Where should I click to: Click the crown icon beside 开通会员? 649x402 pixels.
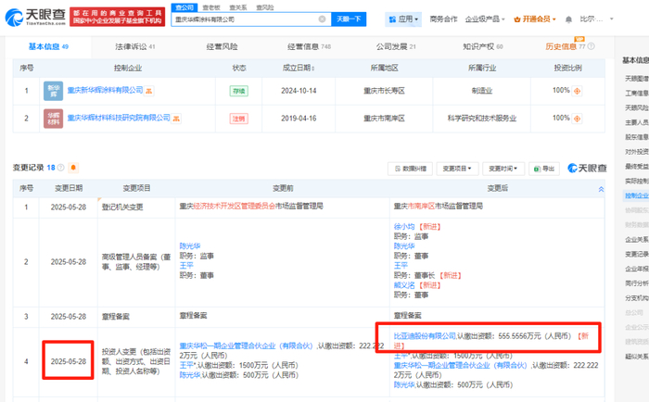tap(516, 19)
